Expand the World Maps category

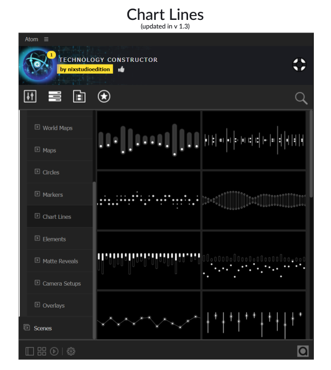[57, 128]
